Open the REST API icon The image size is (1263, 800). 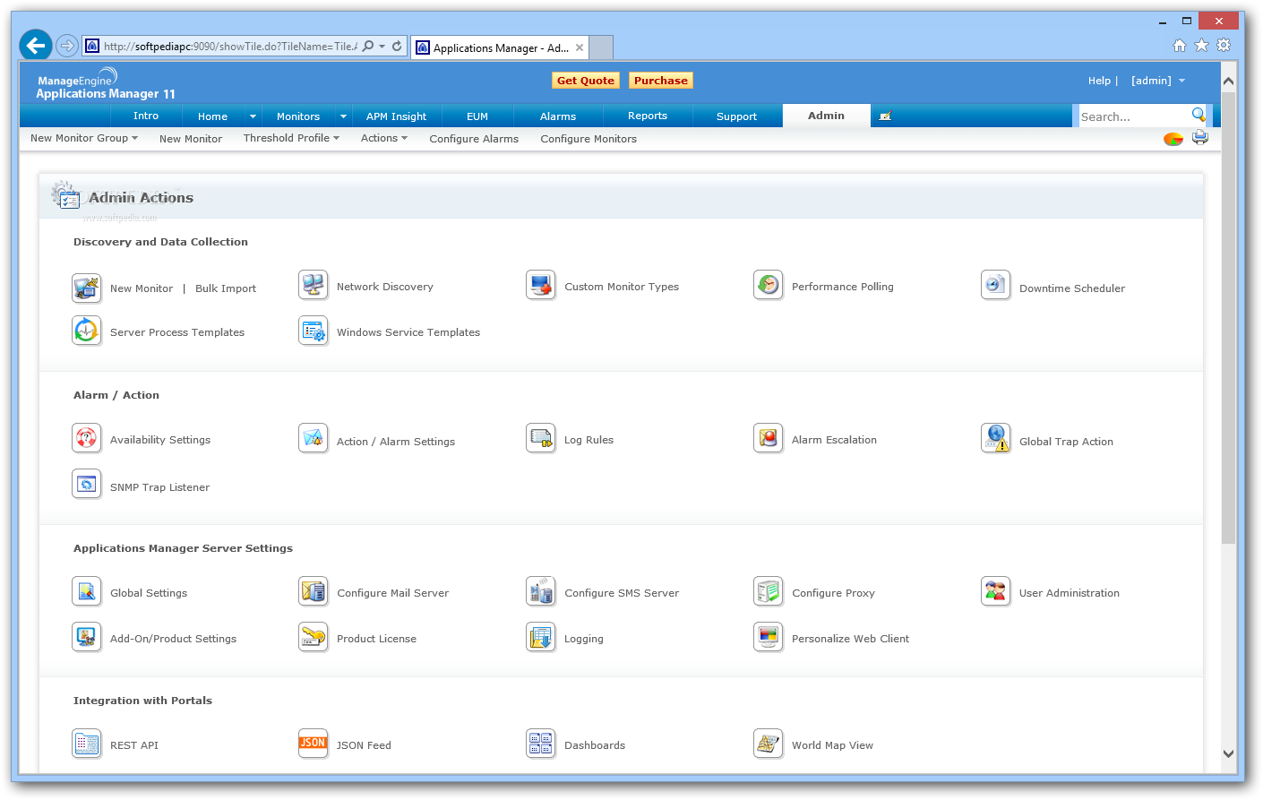(87, 744)
